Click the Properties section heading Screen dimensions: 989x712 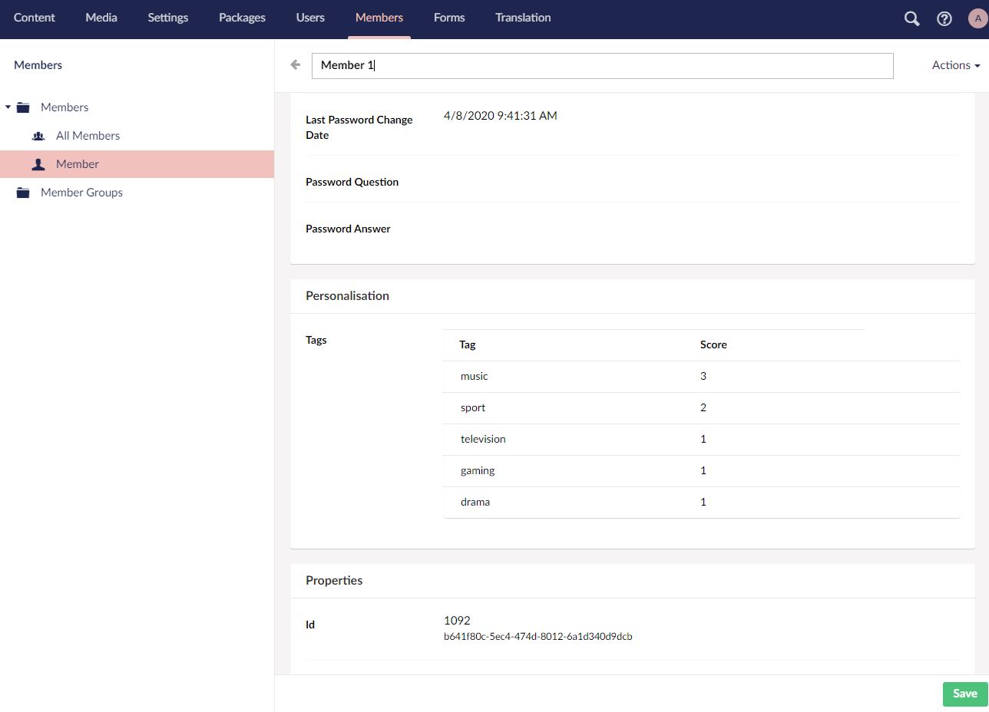[x=334, y=580]
